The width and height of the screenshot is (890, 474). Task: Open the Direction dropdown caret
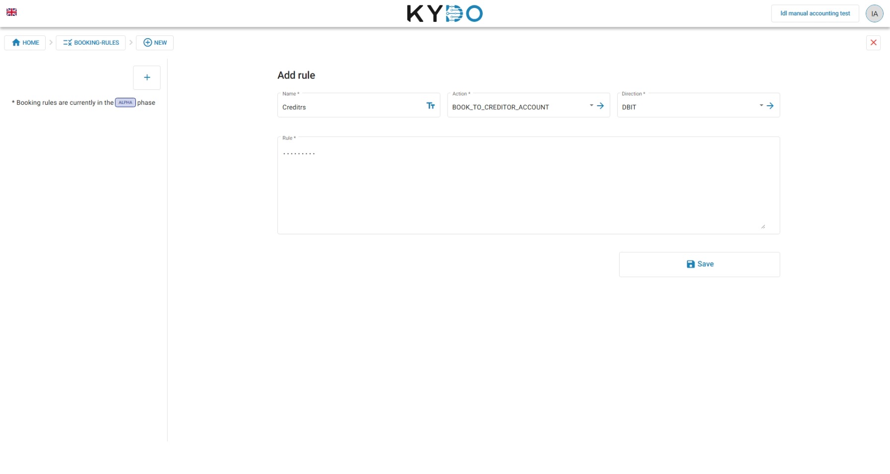(x=761, y=105)
